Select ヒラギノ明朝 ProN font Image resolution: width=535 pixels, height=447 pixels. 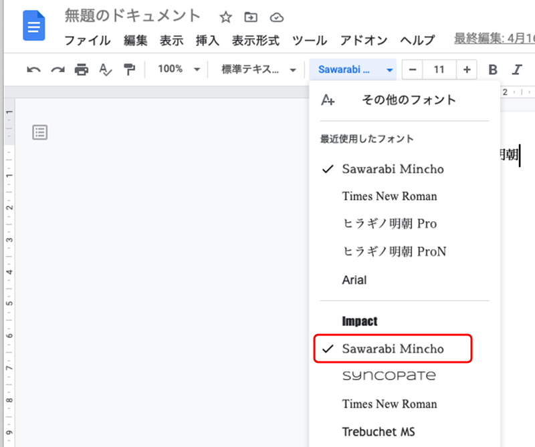(405, 251)
